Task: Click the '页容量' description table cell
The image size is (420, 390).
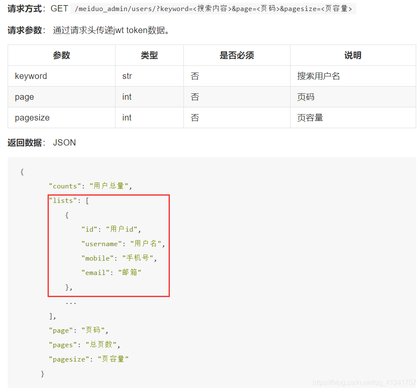Action: [x=353, y=118]
